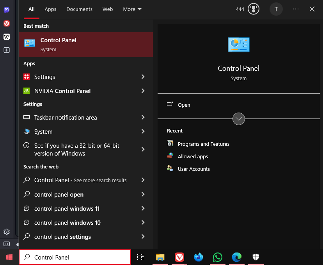Open Task View from the taskbar
Screen dimensions: 323x265
[x=140, y=257]
